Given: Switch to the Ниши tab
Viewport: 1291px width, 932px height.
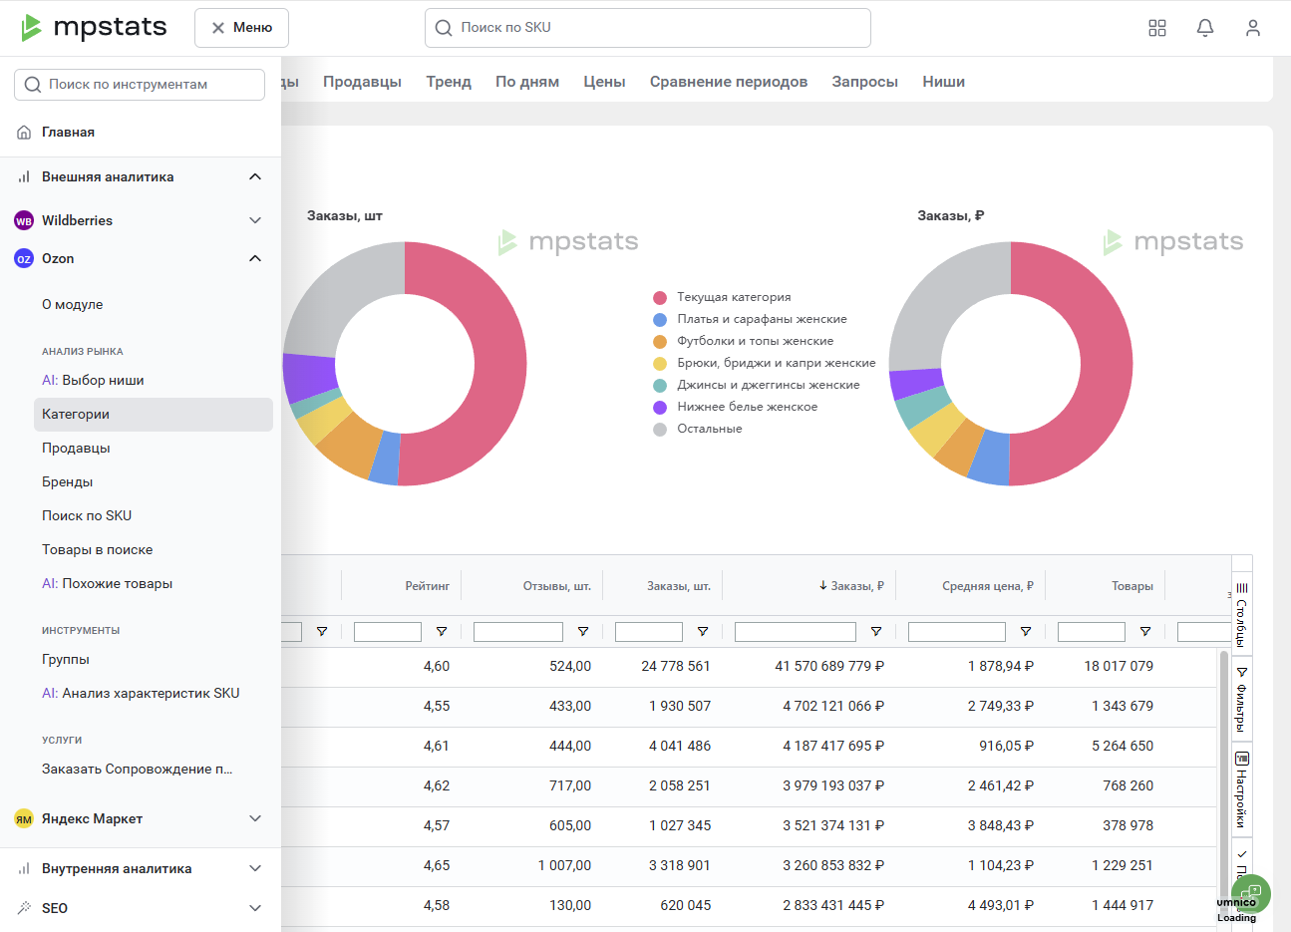Looking at the screenshot, I should point(943,82).
